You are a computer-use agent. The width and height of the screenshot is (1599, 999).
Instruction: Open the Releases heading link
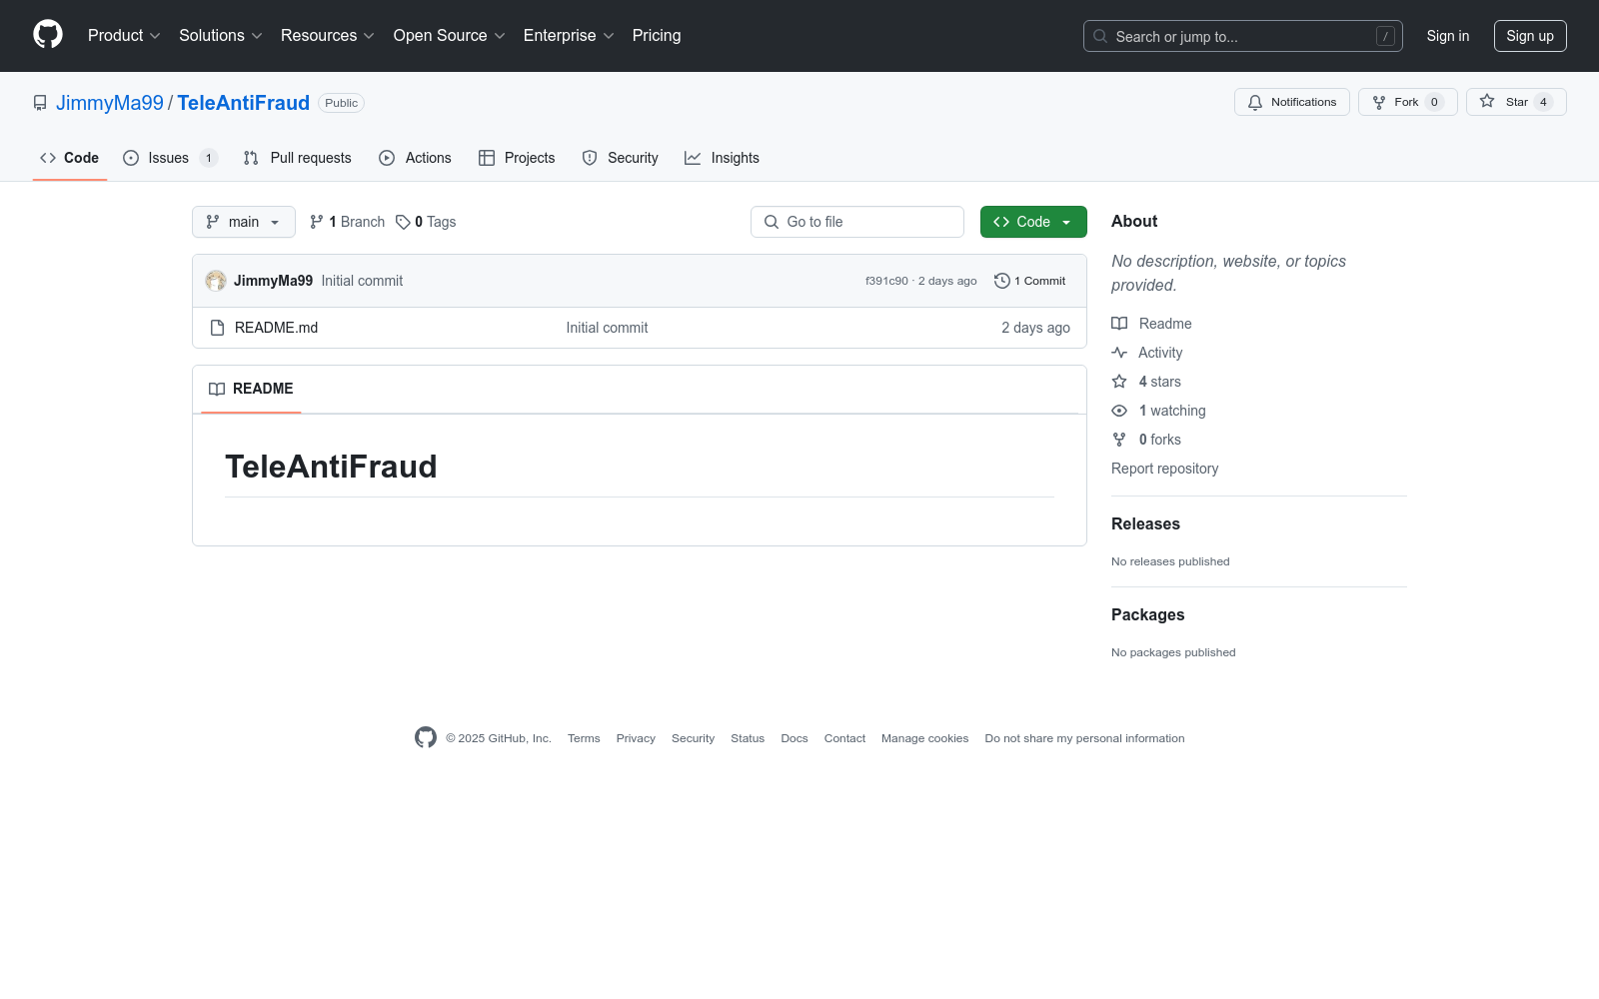coord(1145,523)
